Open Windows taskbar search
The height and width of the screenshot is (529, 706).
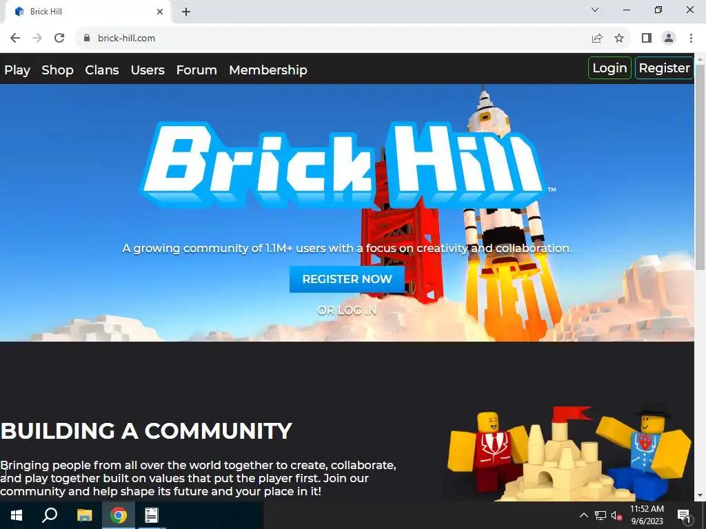click(x=50, y=515)
